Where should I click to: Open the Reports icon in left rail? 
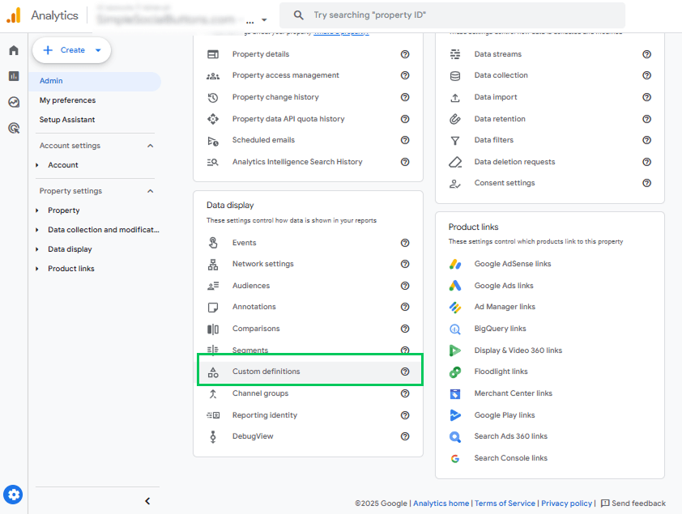pyautogui.click(x=14, y=76)
